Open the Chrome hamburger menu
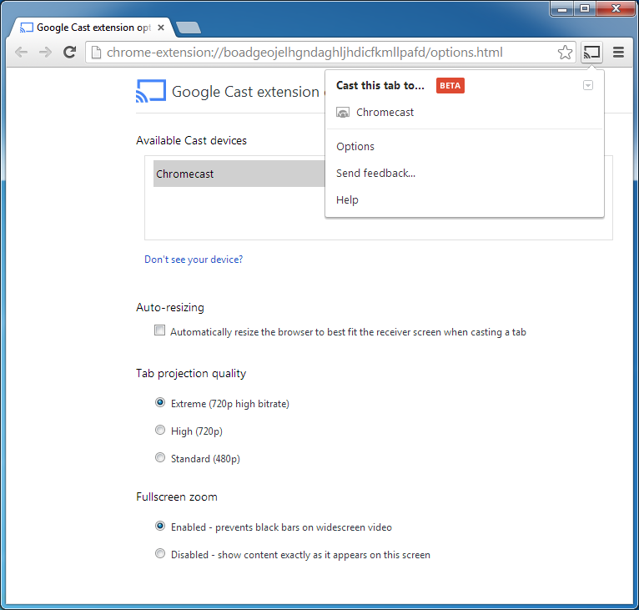The width and height of the screenshot is (639, 610). (x=618, y=53)
